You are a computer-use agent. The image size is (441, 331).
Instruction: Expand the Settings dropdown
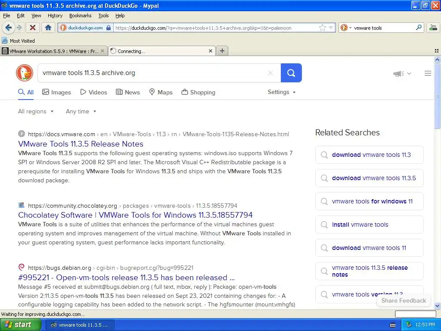tap(282, 92)
